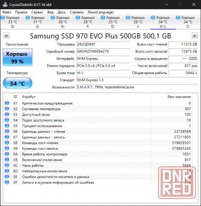
Task: Select drive H: I: disk tab
Action: pyautogui.click(x=163, y=22)
